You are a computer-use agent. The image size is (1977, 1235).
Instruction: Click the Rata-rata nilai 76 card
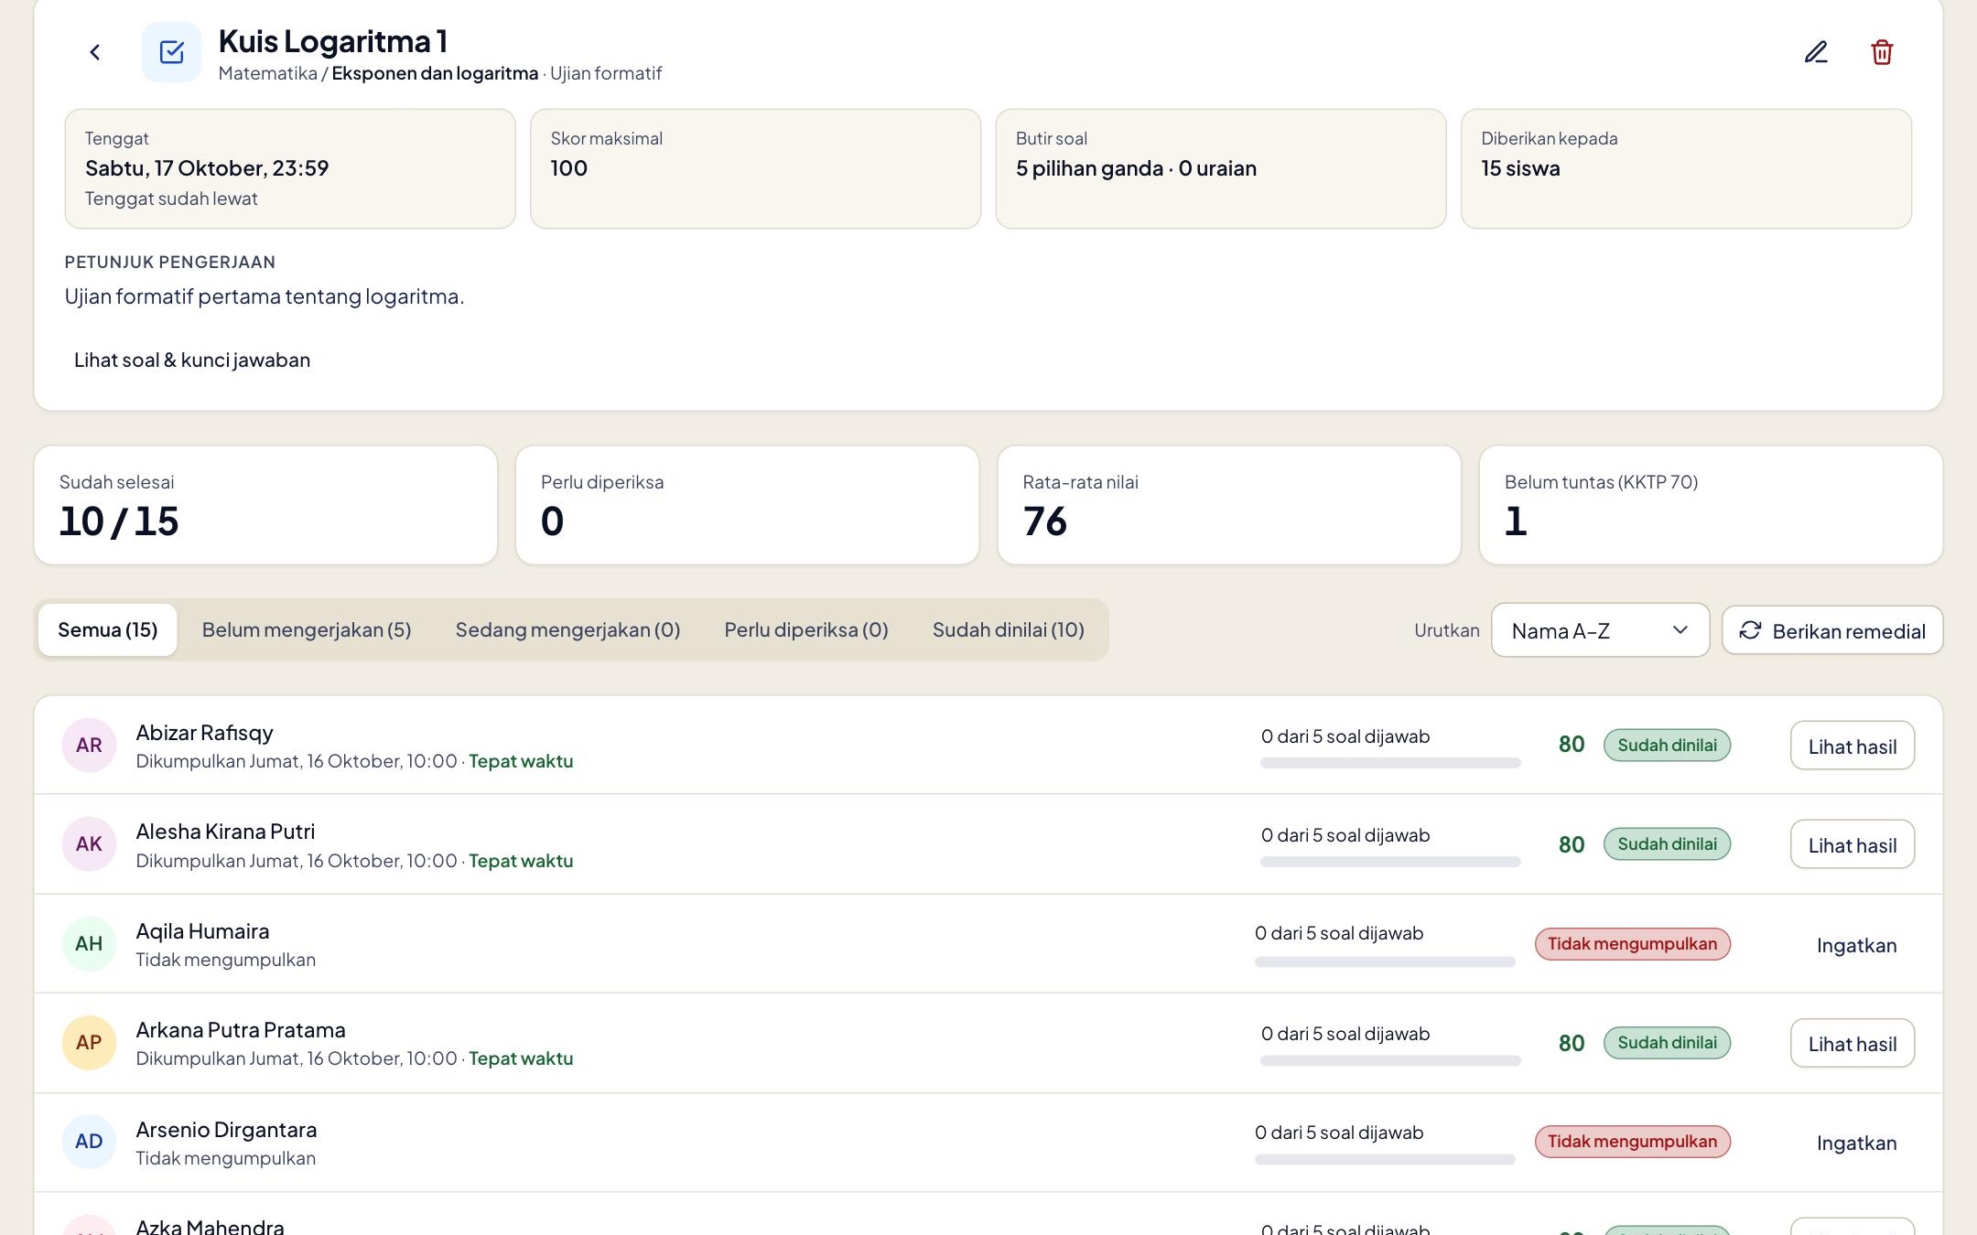(1229, 505)
